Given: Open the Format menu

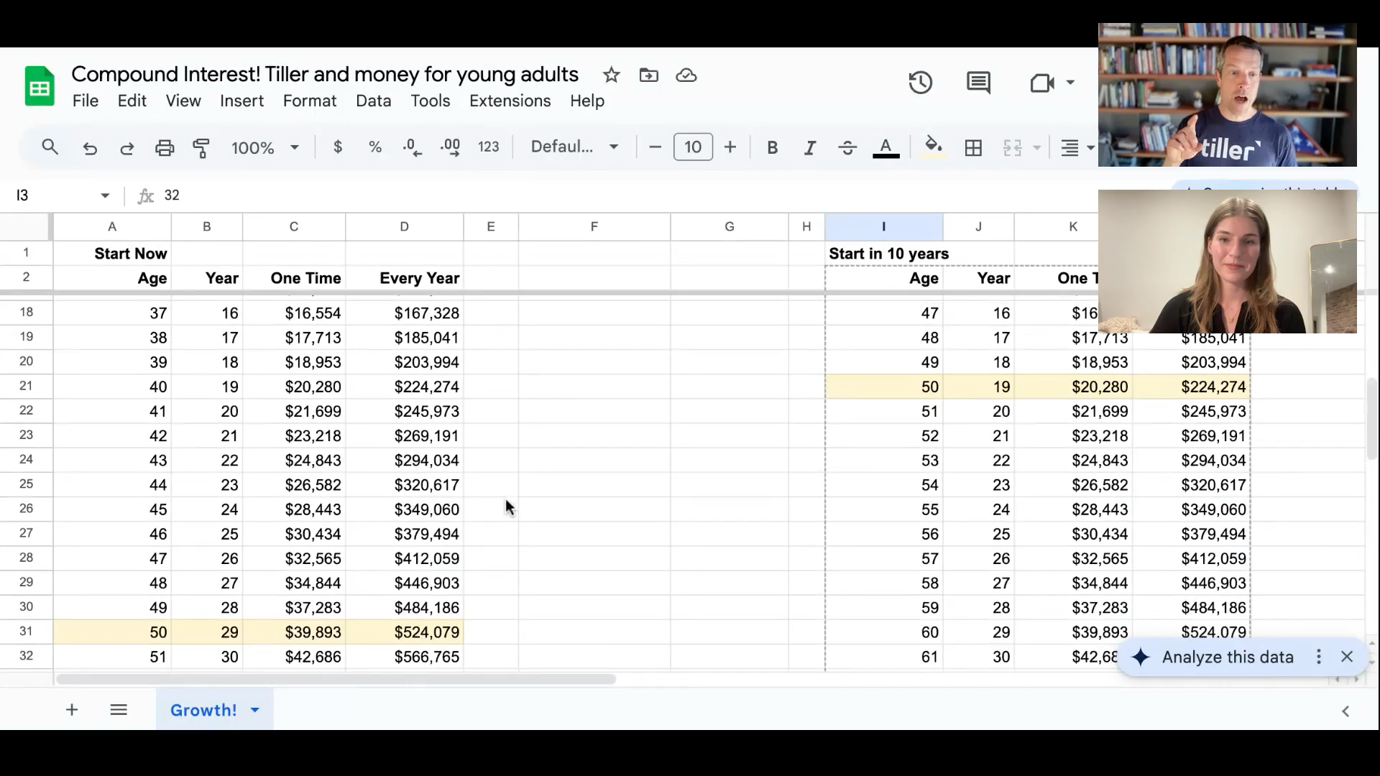Looking at the screenshot, I should click(x=310, y=101).
